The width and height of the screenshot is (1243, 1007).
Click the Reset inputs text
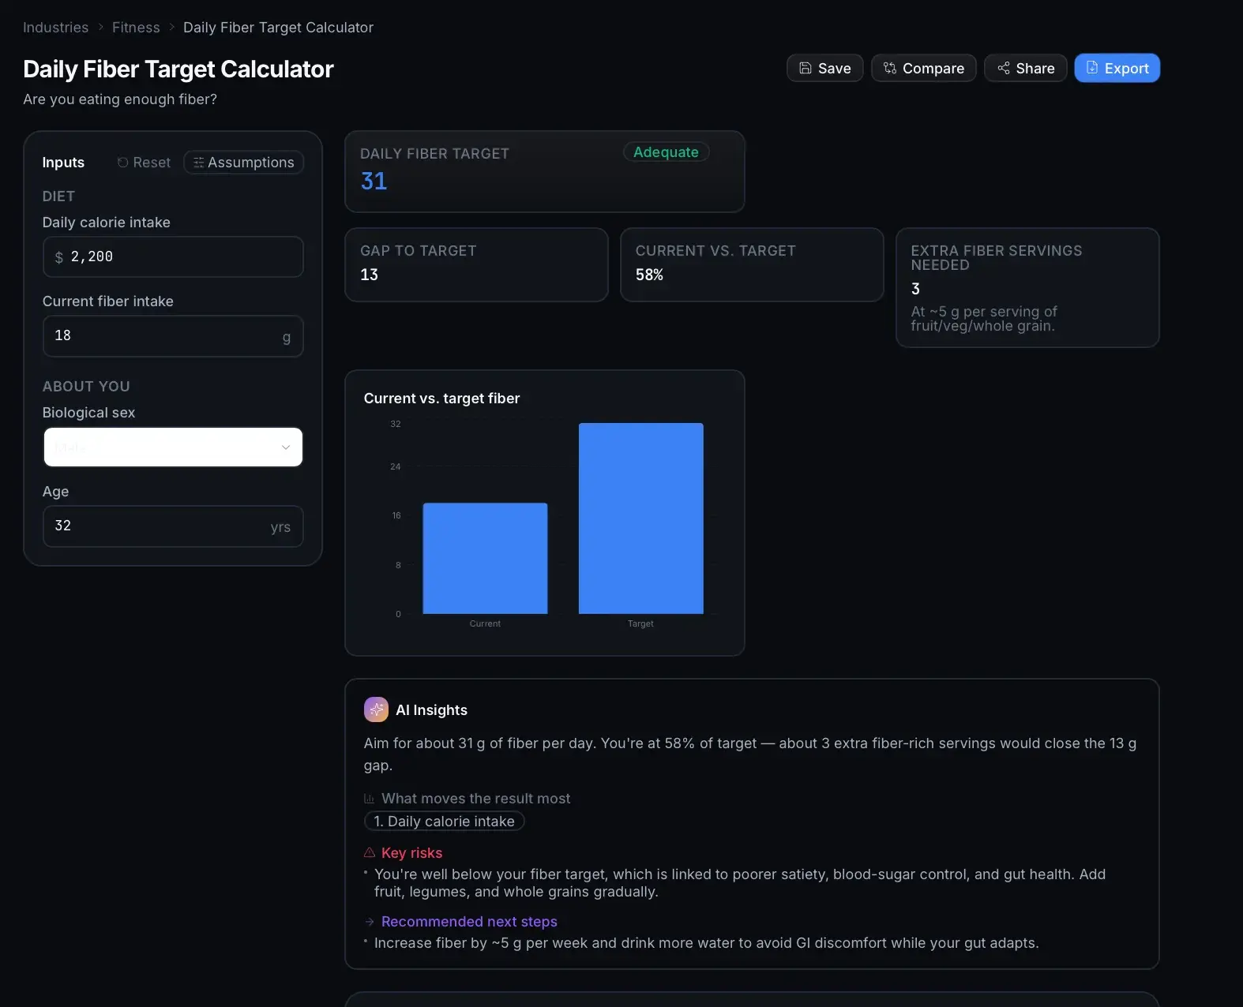coord(152,163)
